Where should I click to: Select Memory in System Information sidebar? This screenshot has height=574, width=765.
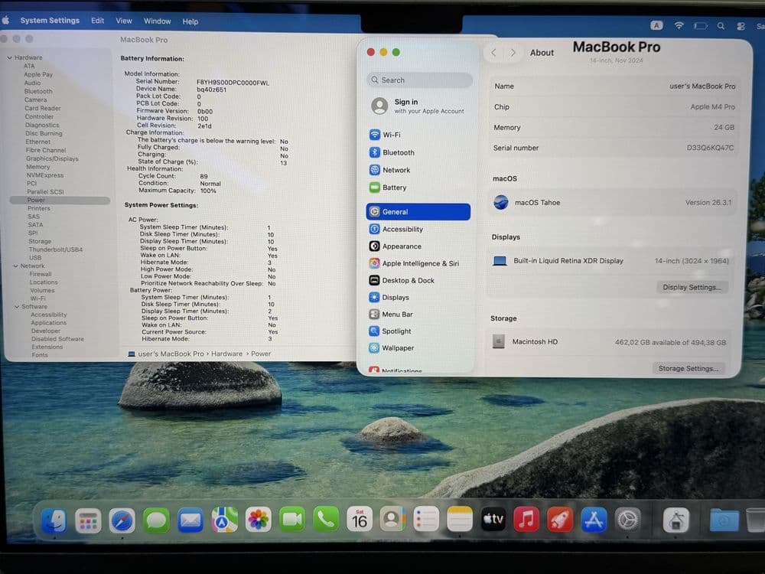(38, 167)
